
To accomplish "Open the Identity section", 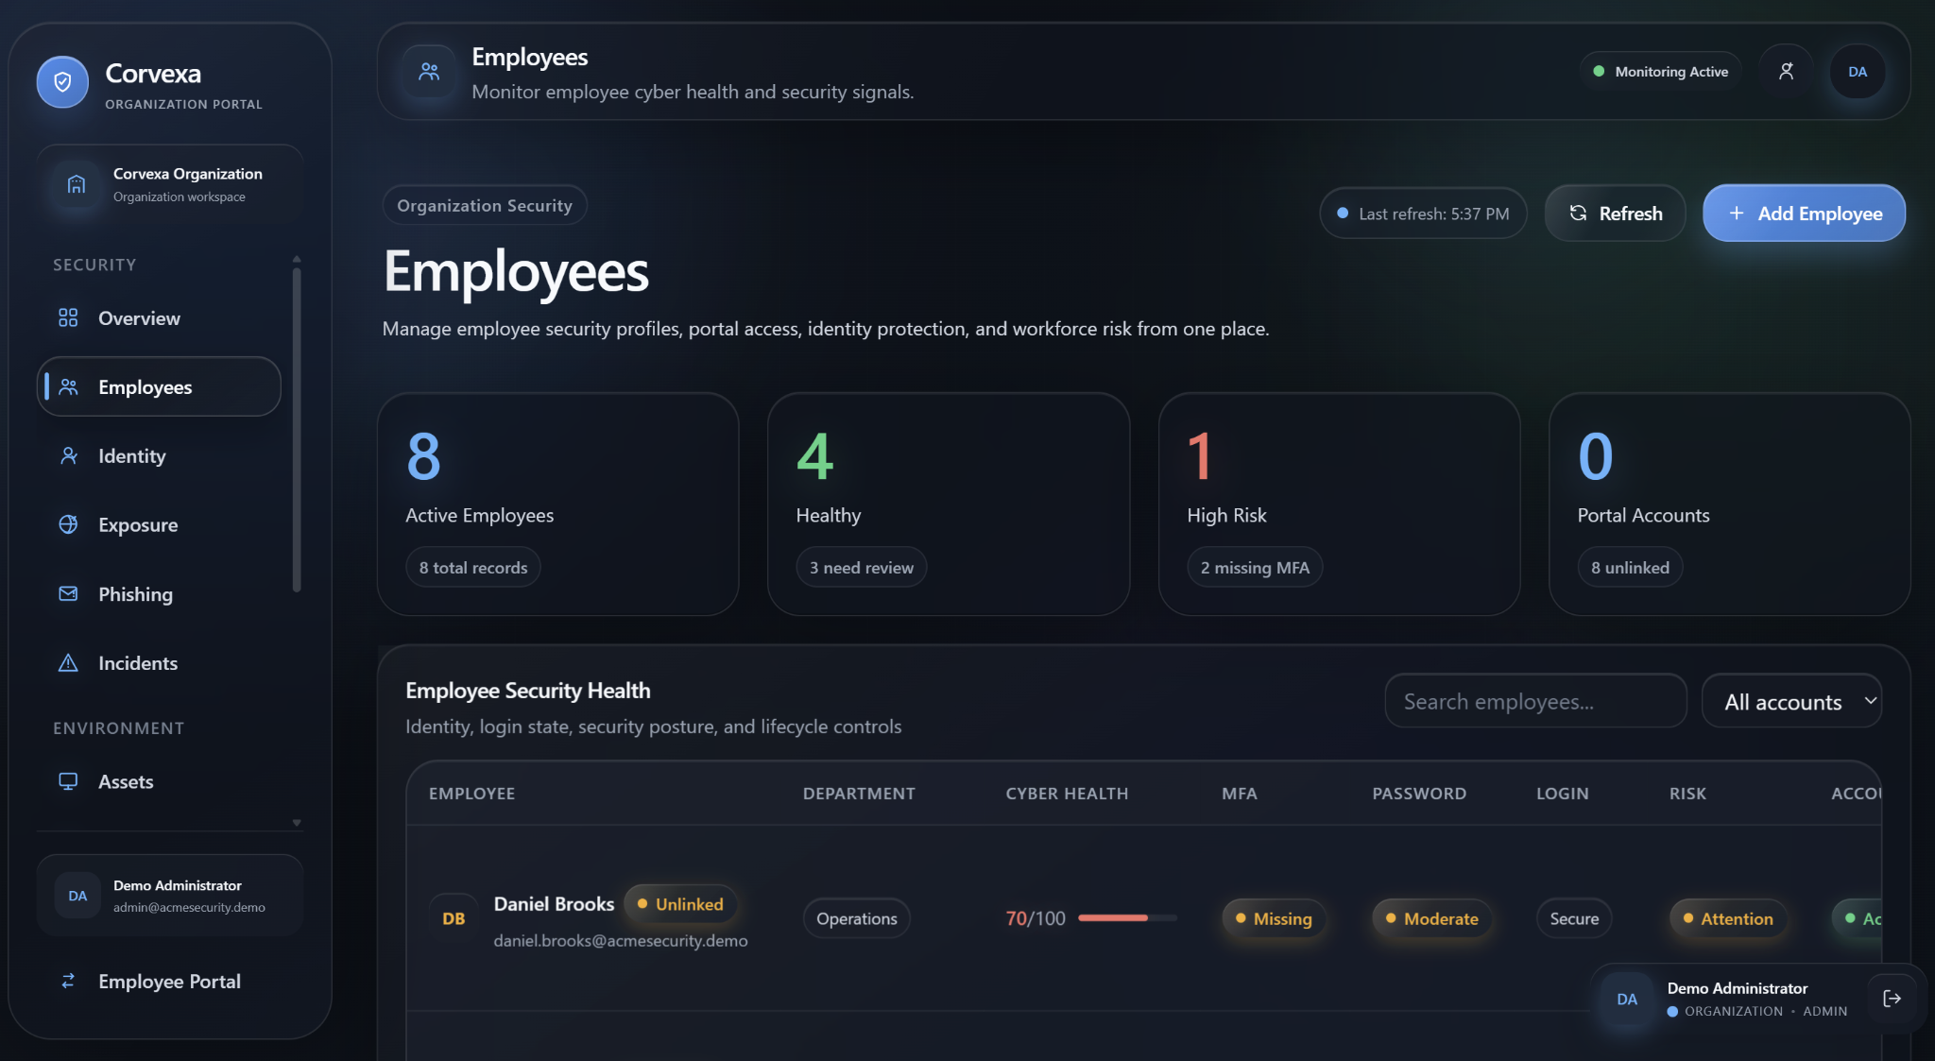I will click(159, 456).
